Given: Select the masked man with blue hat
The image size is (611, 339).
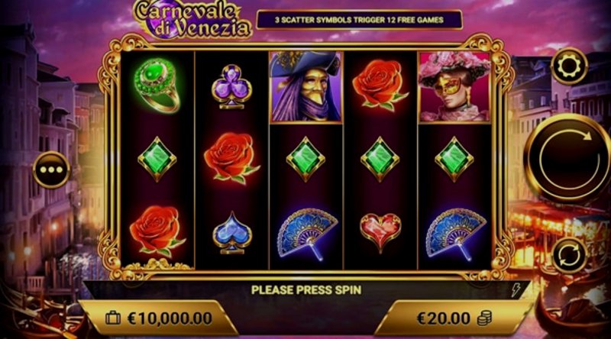Looking at the screenshot, I should click(306, 87).
